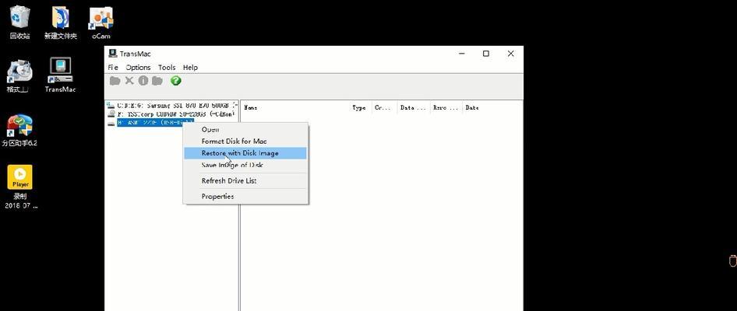The width and height of the screenshot is (737, 311).
Task: Click the new folder toolbar icon
Action: click(x=157, y=81)
